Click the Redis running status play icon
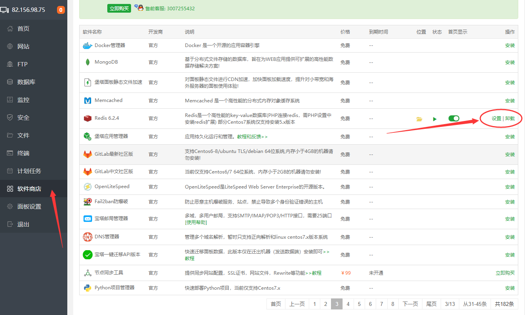 tap(435, 119)
